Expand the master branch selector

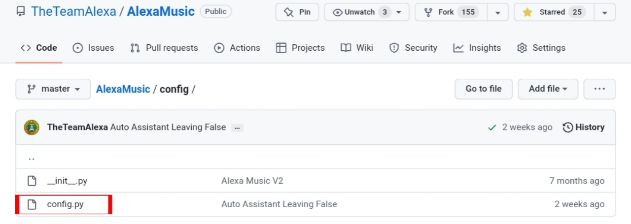[53, 89]
